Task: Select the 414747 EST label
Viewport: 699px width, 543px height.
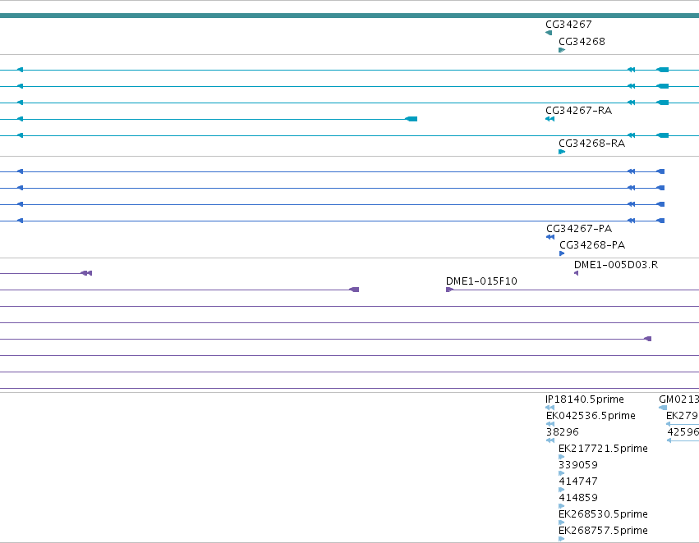Action: coord(578,481)
